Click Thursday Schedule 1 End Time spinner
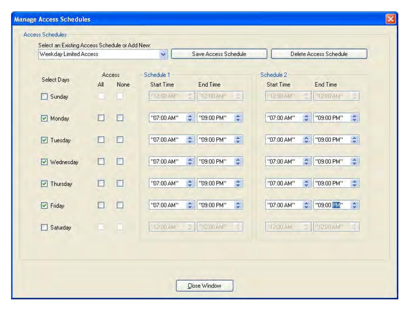Image resolution: width=408 pixels, height=309 pixels. [x=238, y=183]
